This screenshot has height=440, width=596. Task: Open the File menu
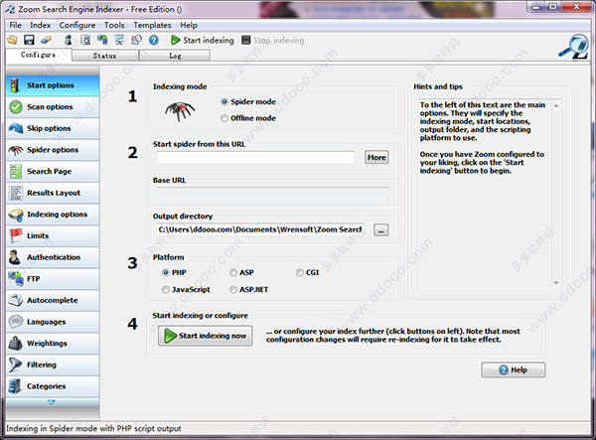pos(16,25)
